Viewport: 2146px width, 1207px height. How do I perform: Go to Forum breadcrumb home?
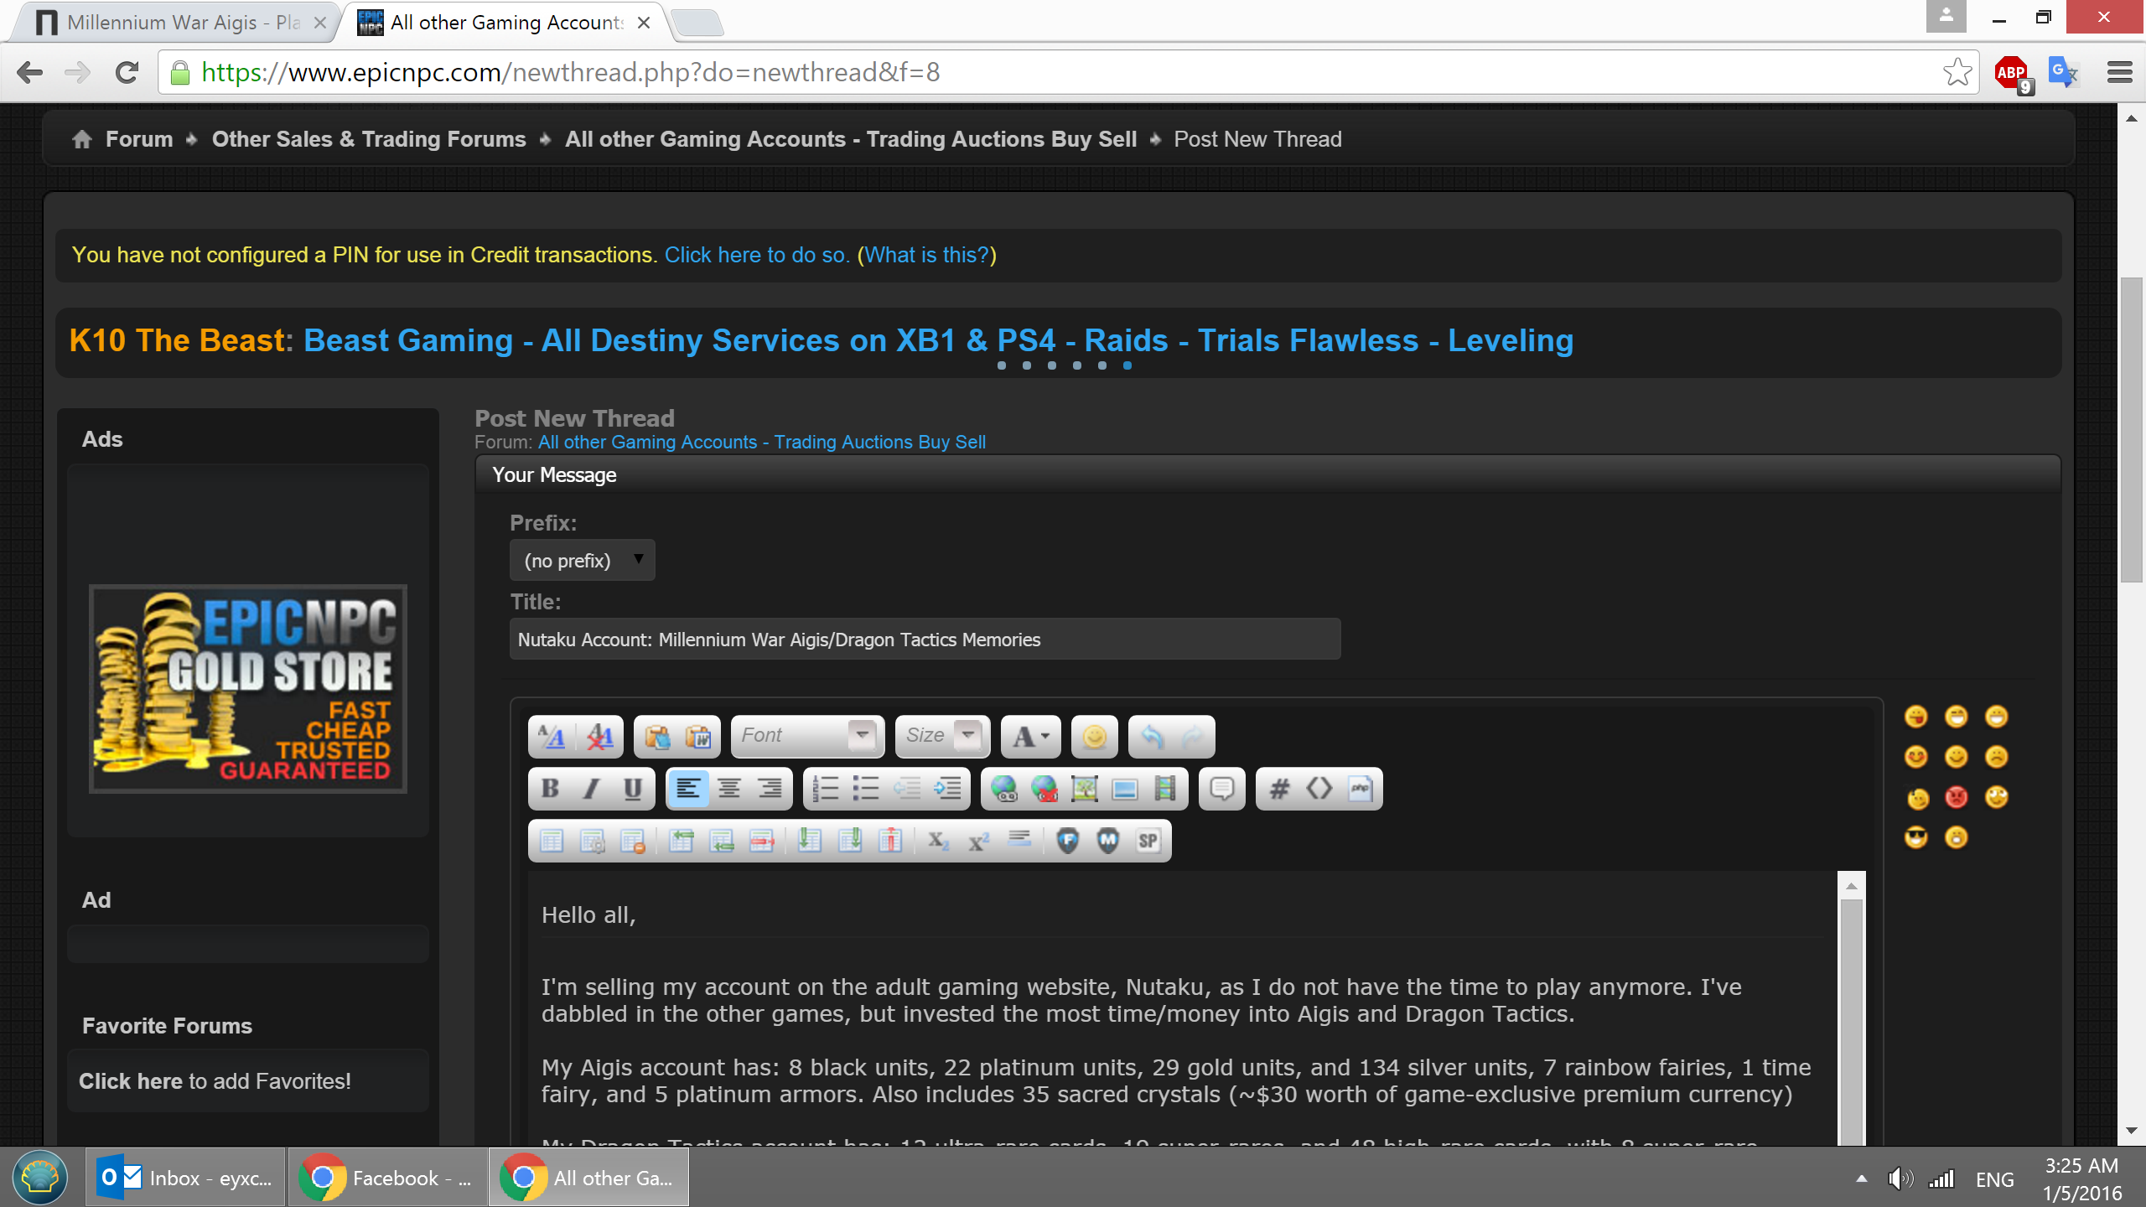[x=139, y=139]
